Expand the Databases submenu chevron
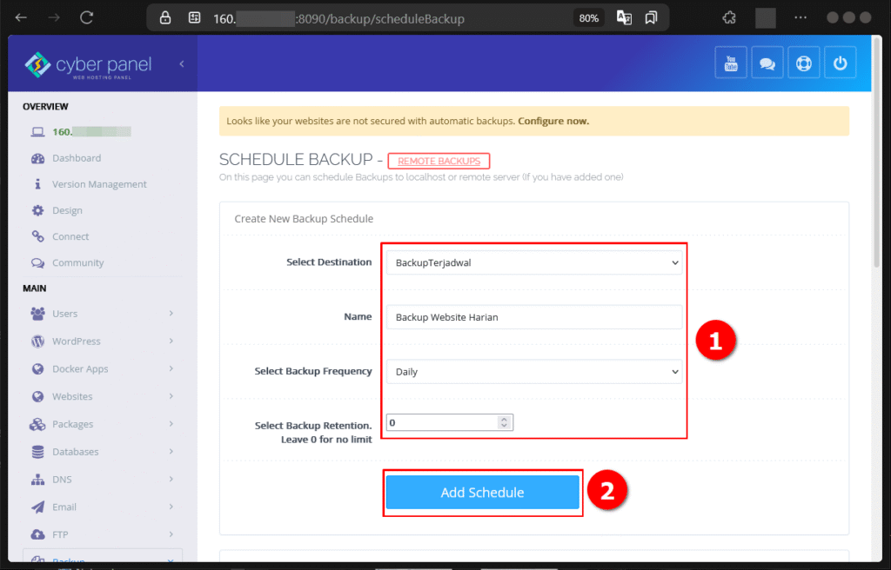This screenshot has width=891, height=570. pos(171,452)
